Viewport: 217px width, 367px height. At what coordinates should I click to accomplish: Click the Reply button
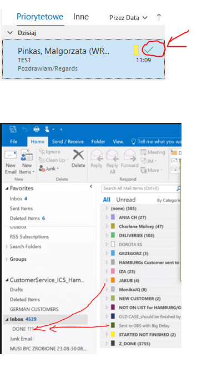97,159
